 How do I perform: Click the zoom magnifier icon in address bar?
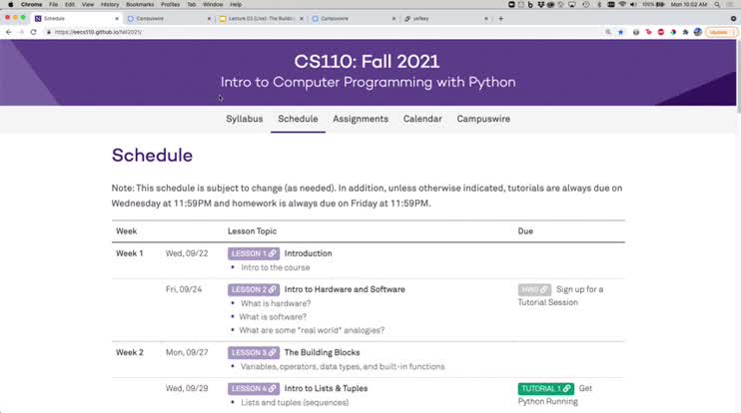point(608,32)
